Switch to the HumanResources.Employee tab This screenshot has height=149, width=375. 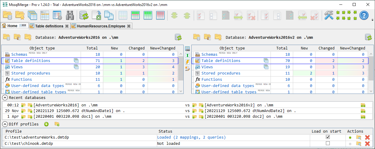pos(101,26)
